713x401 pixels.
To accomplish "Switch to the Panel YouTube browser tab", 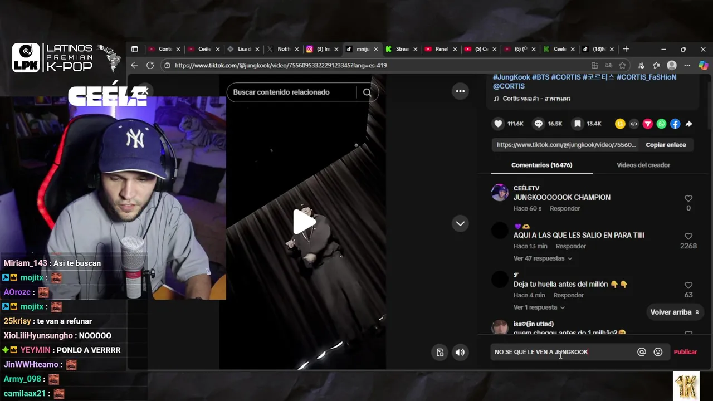I will tap(441, 49).
